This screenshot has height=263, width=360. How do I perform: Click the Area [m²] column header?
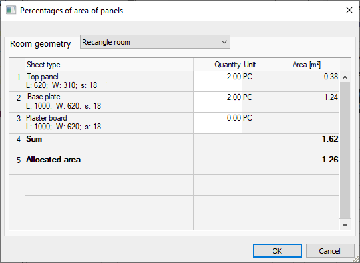315,65
